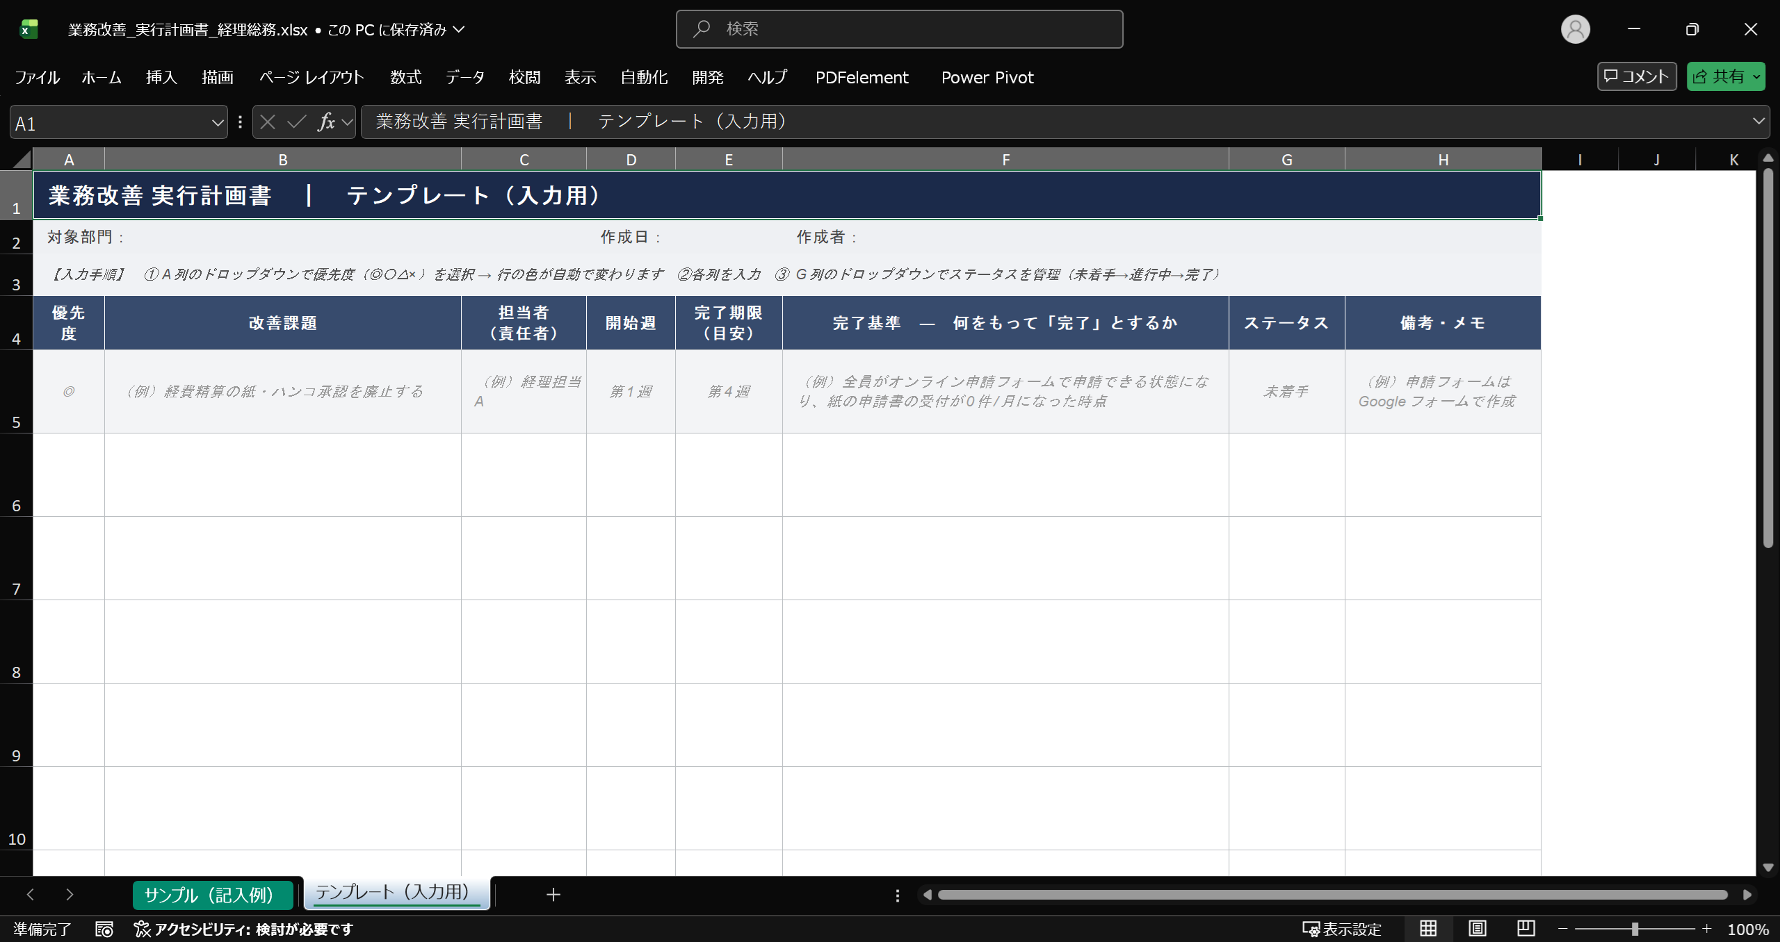
Task: Switch to Page Layout view
Action: coord(1477,929)
